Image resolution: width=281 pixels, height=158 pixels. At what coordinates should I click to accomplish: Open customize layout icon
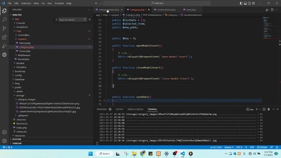[x=253, y=3]
